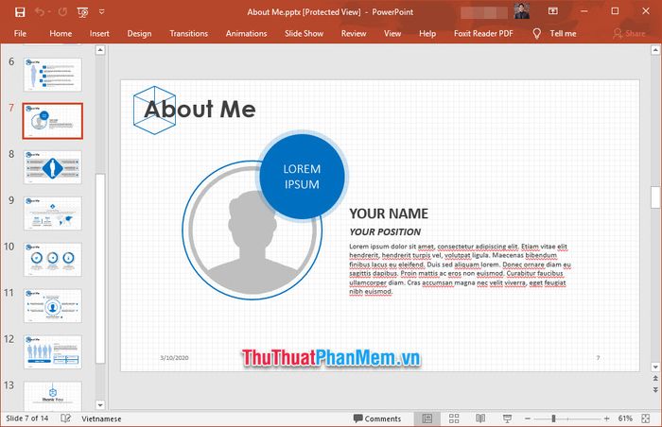Click the 61% zoom level
662x427 pixels.
click(625, 418)
